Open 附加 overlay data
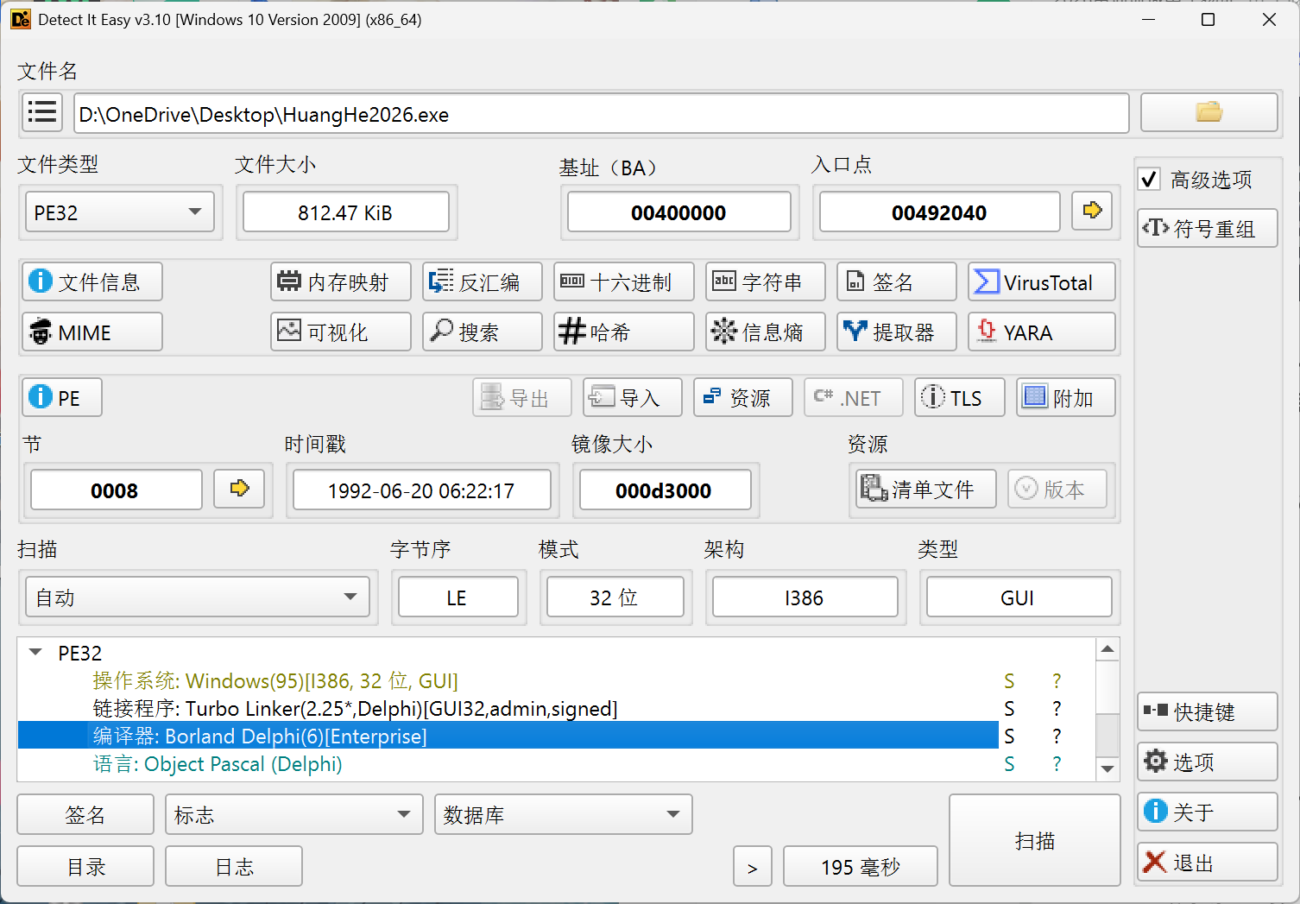This screenshot has height=904, width=1300. click(1066, 397)
